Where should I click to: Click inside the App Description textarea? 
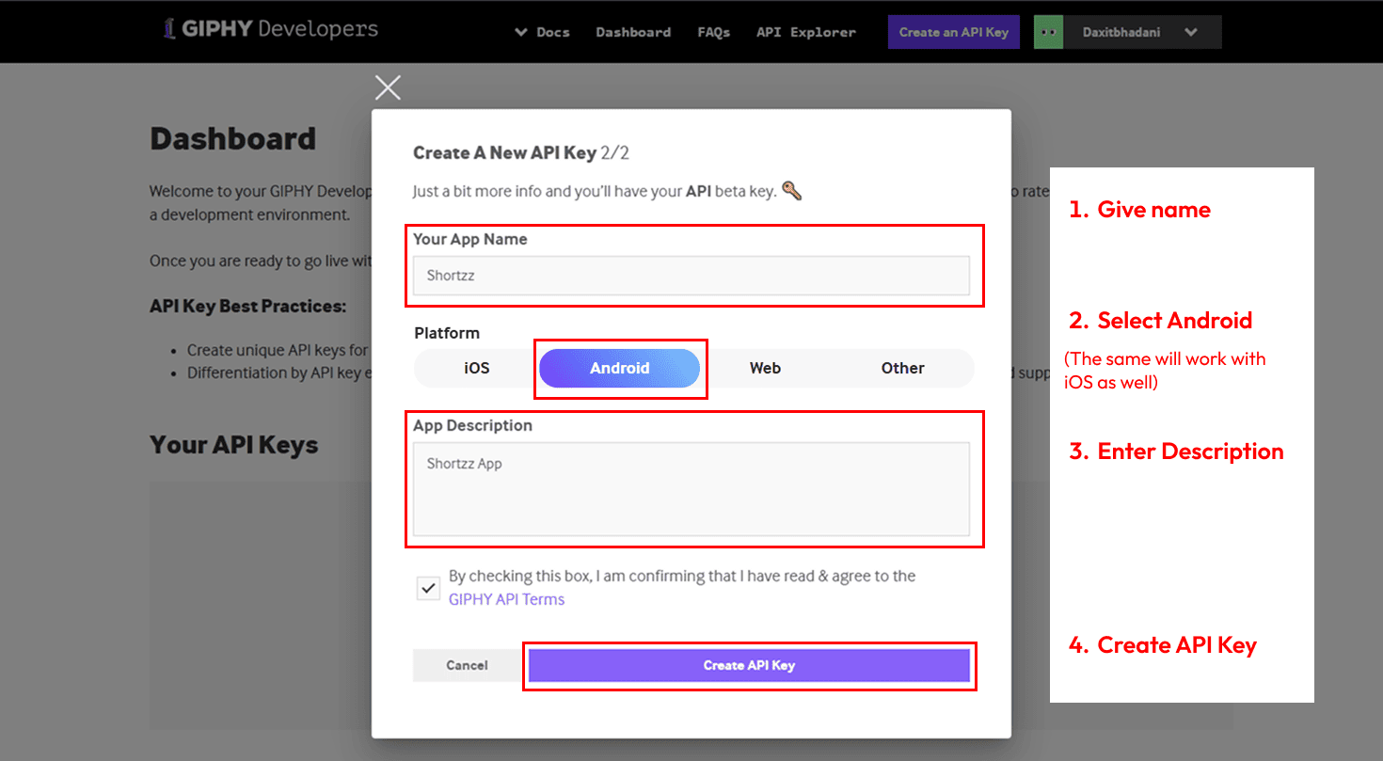pyautogui.click(x=693, y=489)
